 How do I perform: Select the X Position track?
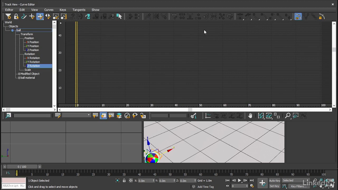pos(33,42)
